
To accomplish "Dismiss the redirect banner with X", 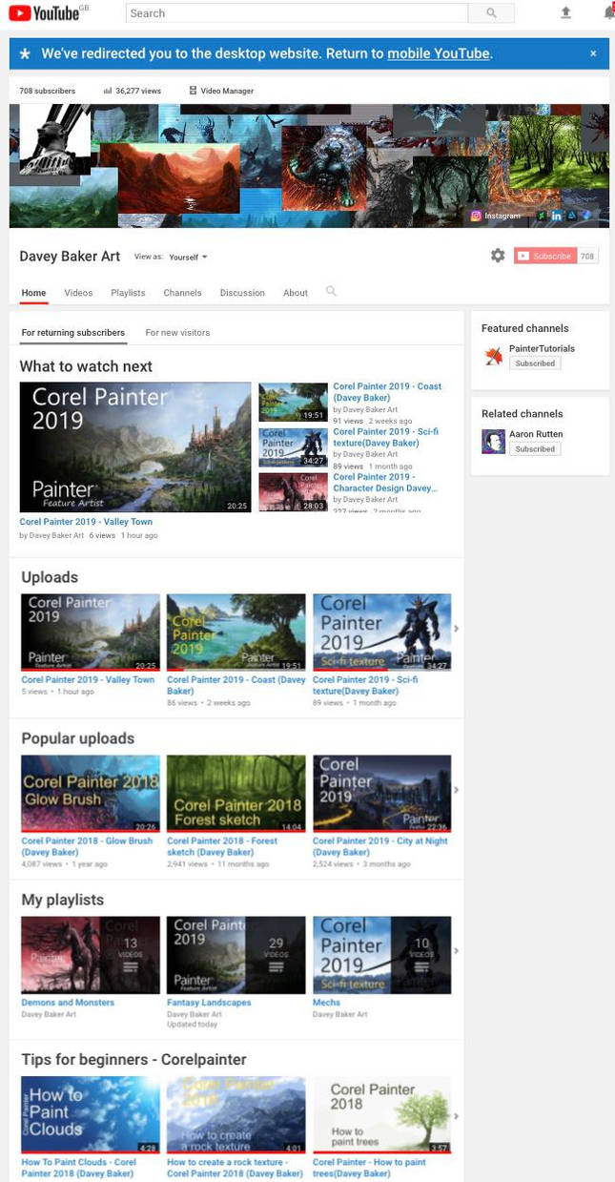I will (x=593, y=53).
